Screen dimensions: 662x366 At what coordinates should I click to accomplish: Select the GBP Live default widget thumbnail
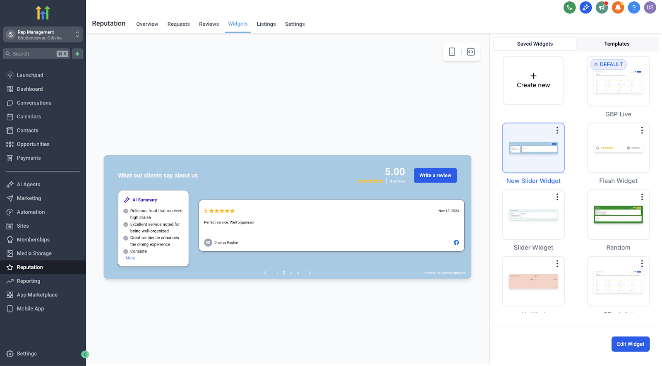point(618,81)
